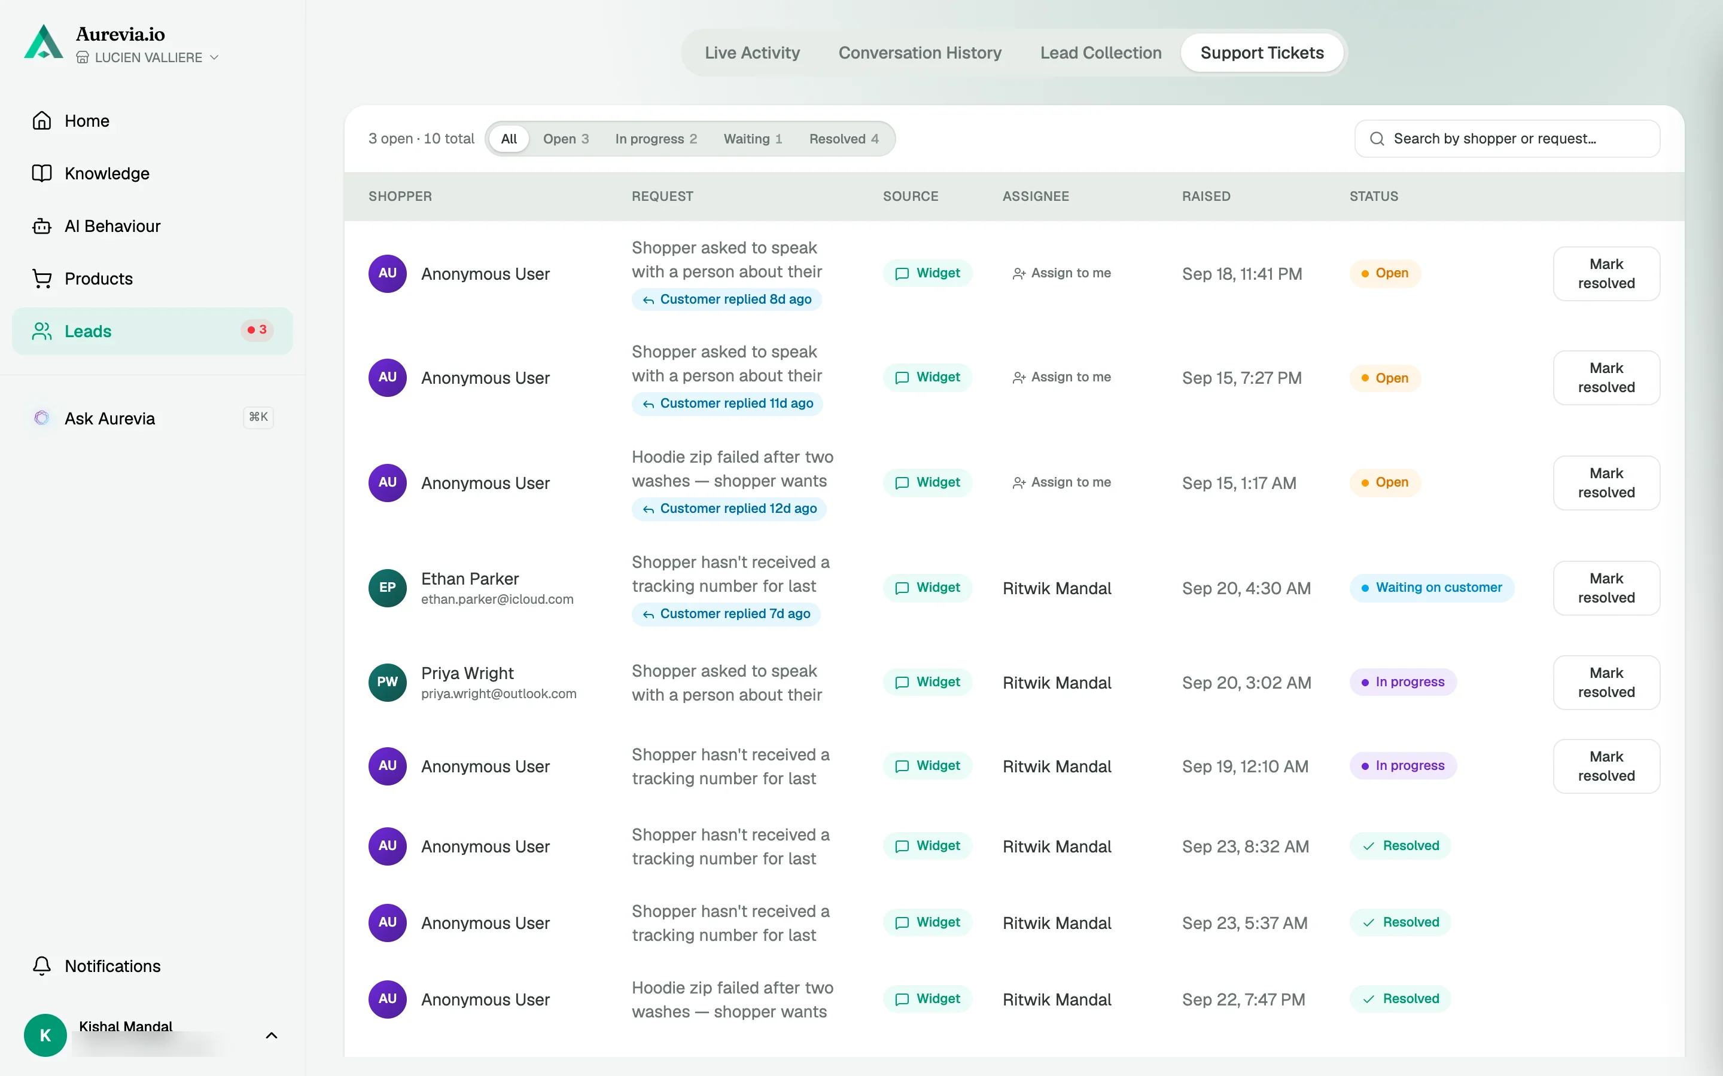
Task: Click Widget badge on Sep 18, 11:41 PM row
Action: point(928,273)
